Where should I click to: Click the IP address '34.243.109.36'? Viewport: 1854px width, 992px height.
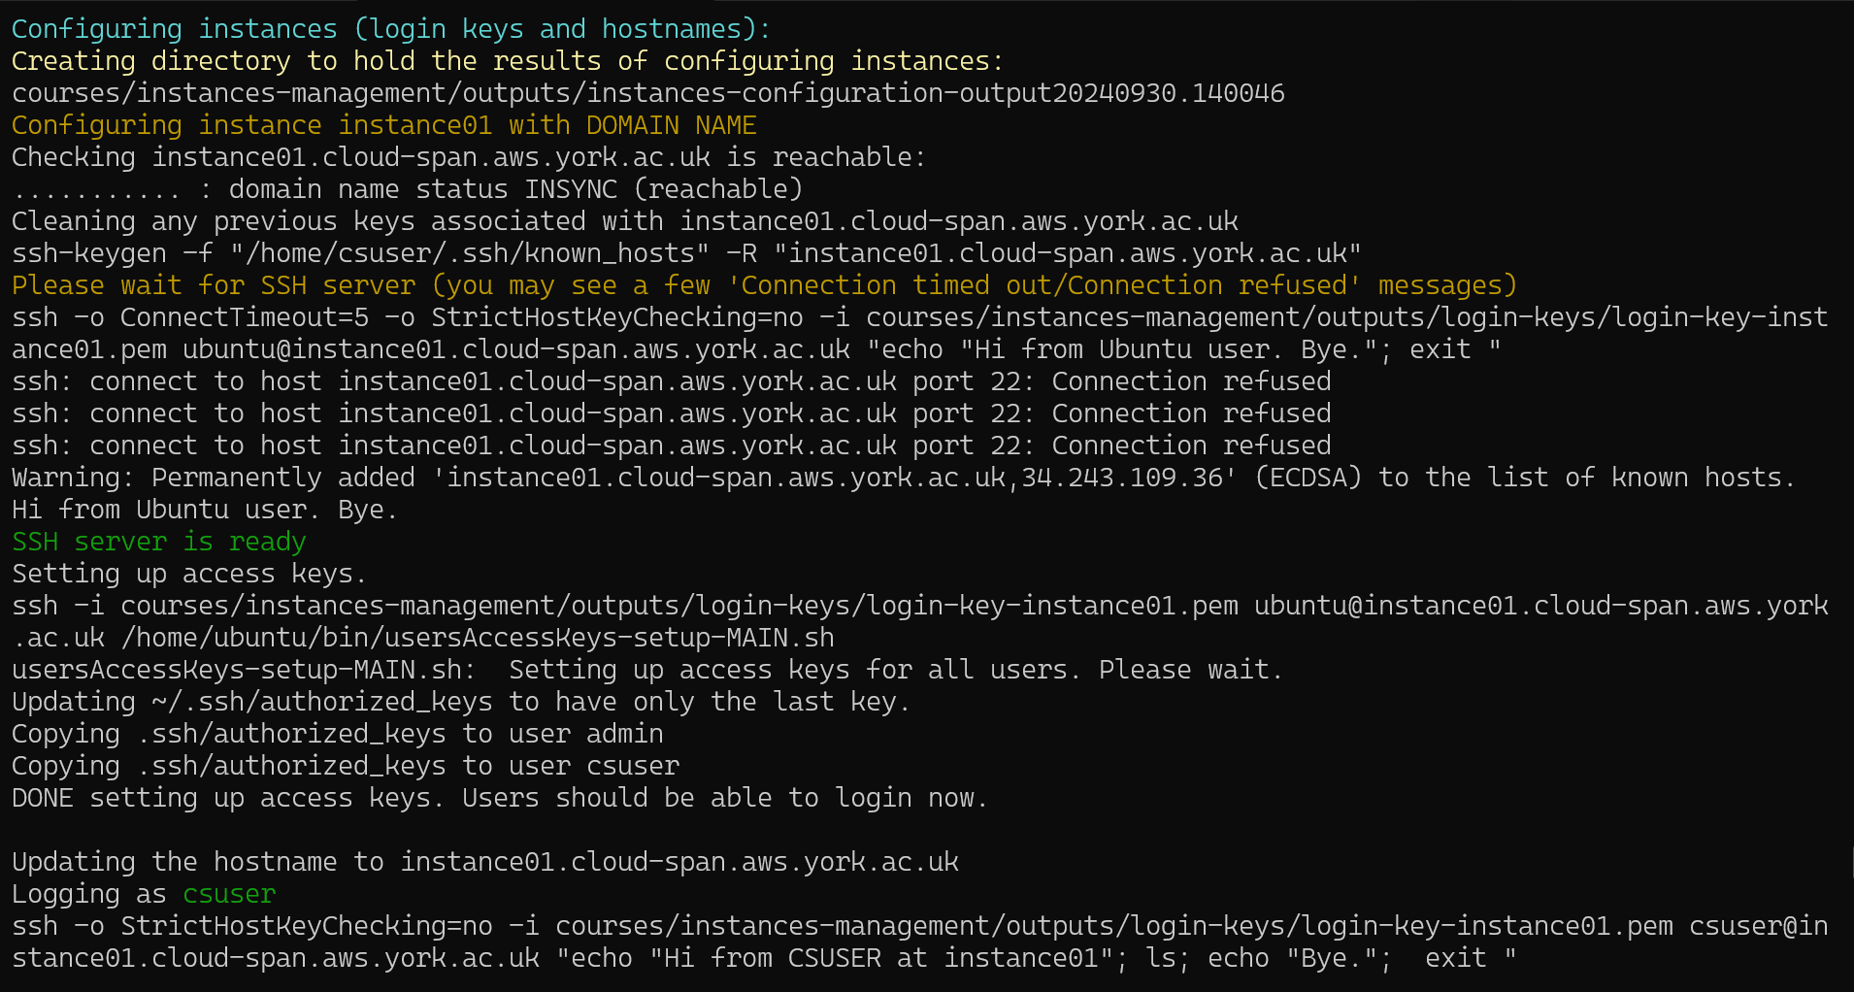(x=1122, y=478)
